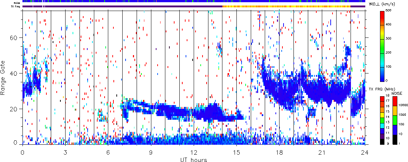408x162 pixels.
Task: Select the 18 tick label on the UT hours axis
Action: (x=279, y=152)
